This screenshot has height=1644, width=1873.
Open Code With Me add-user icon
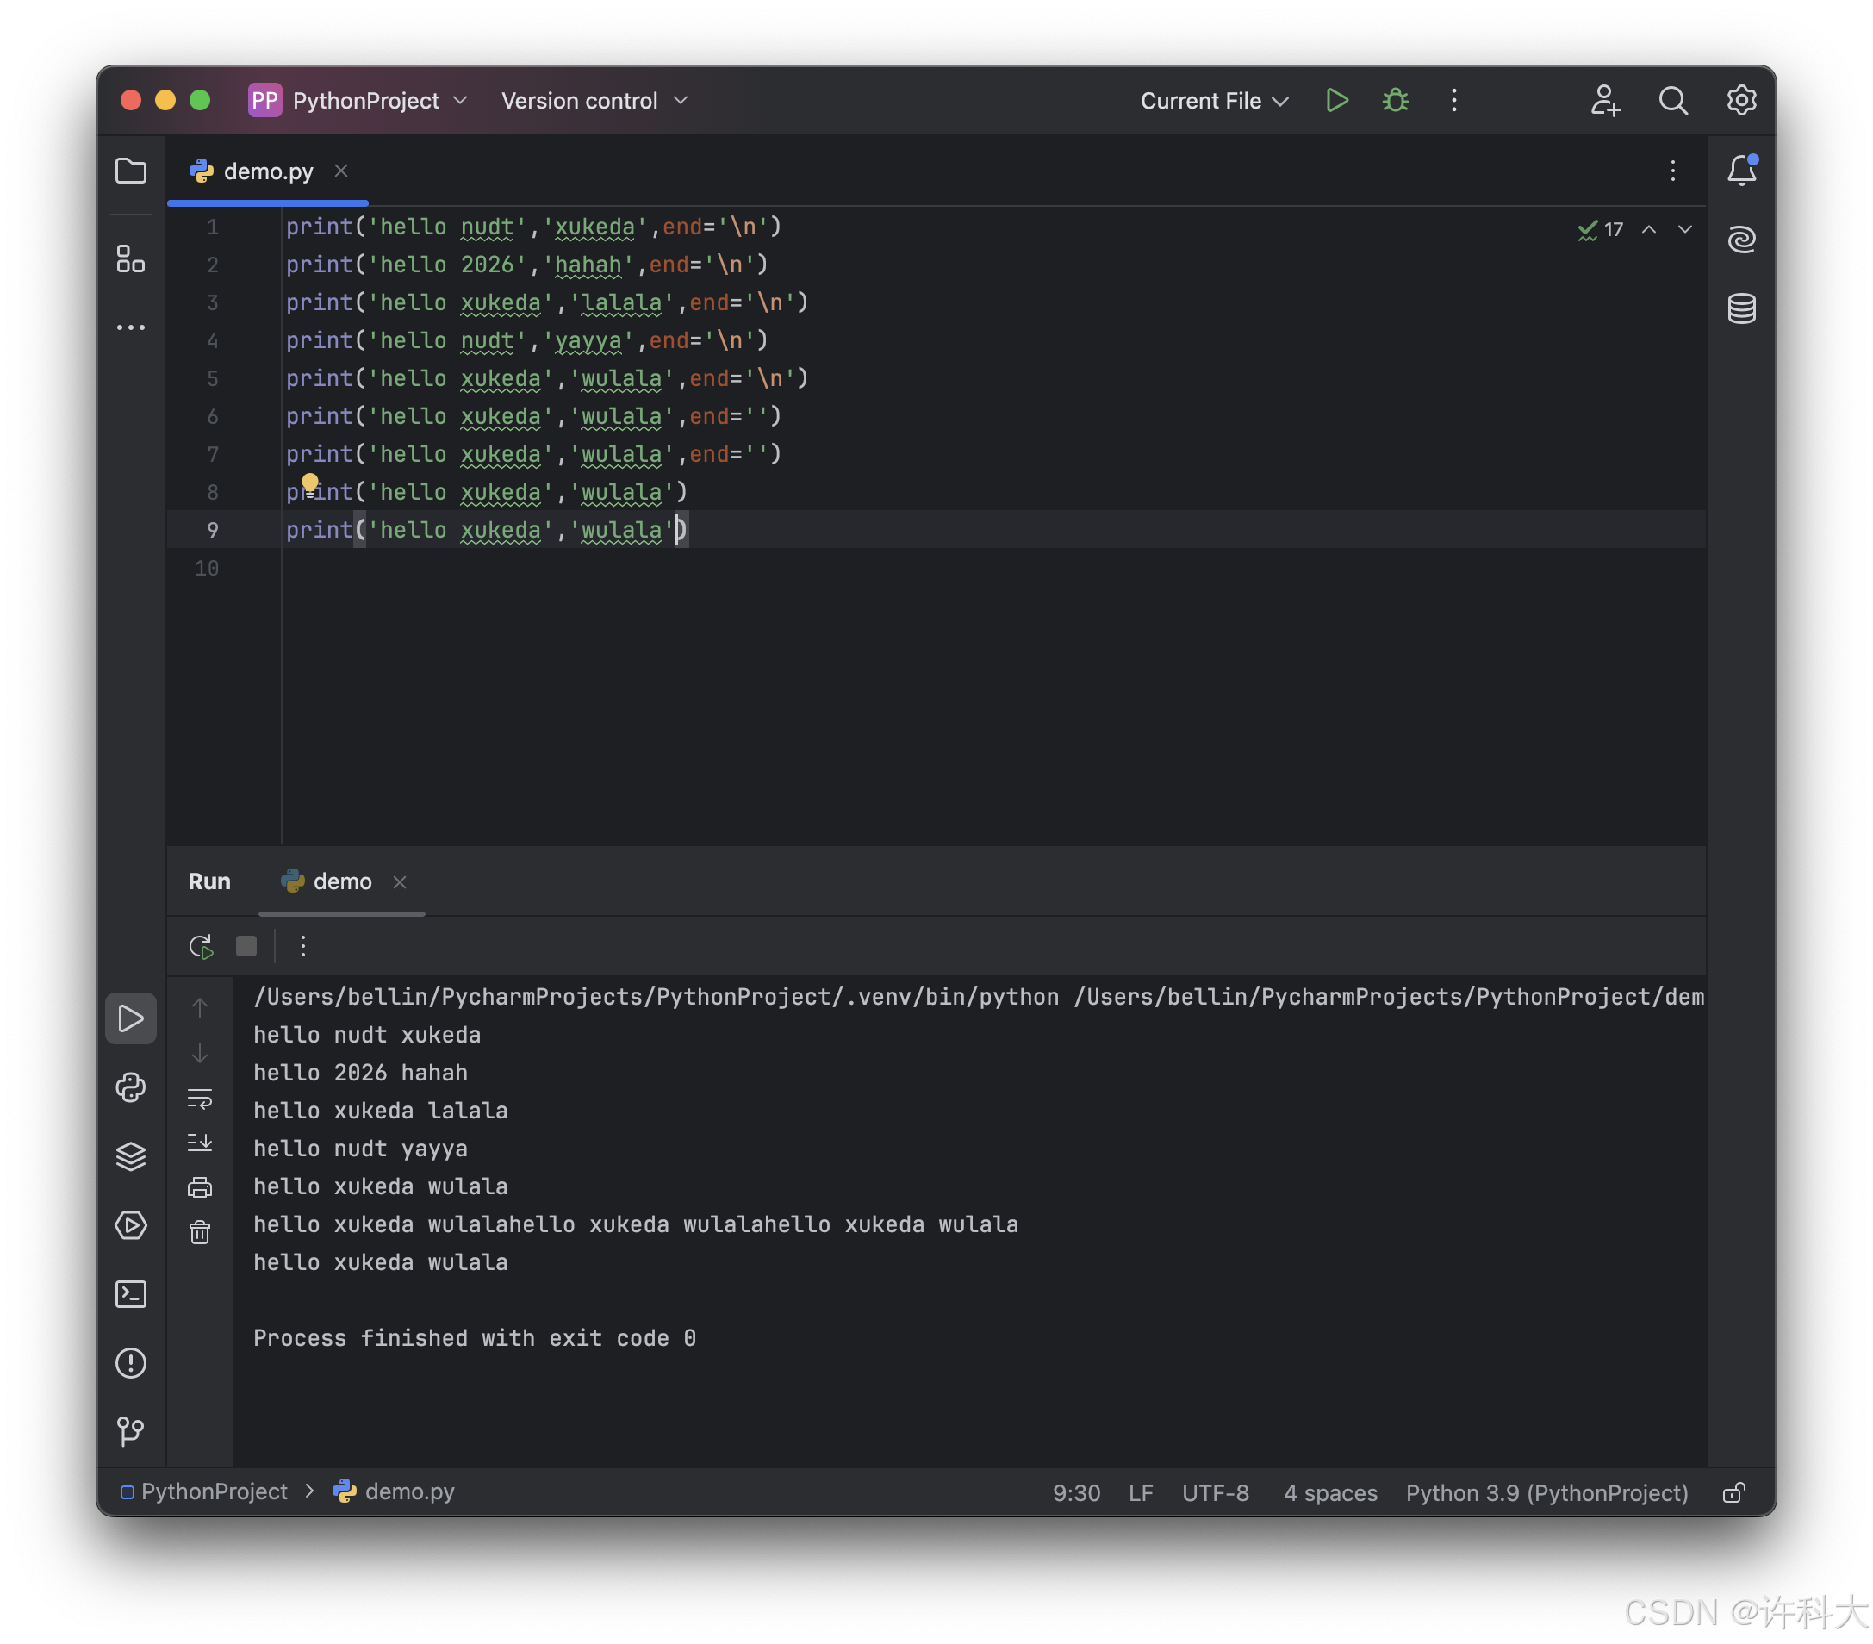click(1604, 100)
